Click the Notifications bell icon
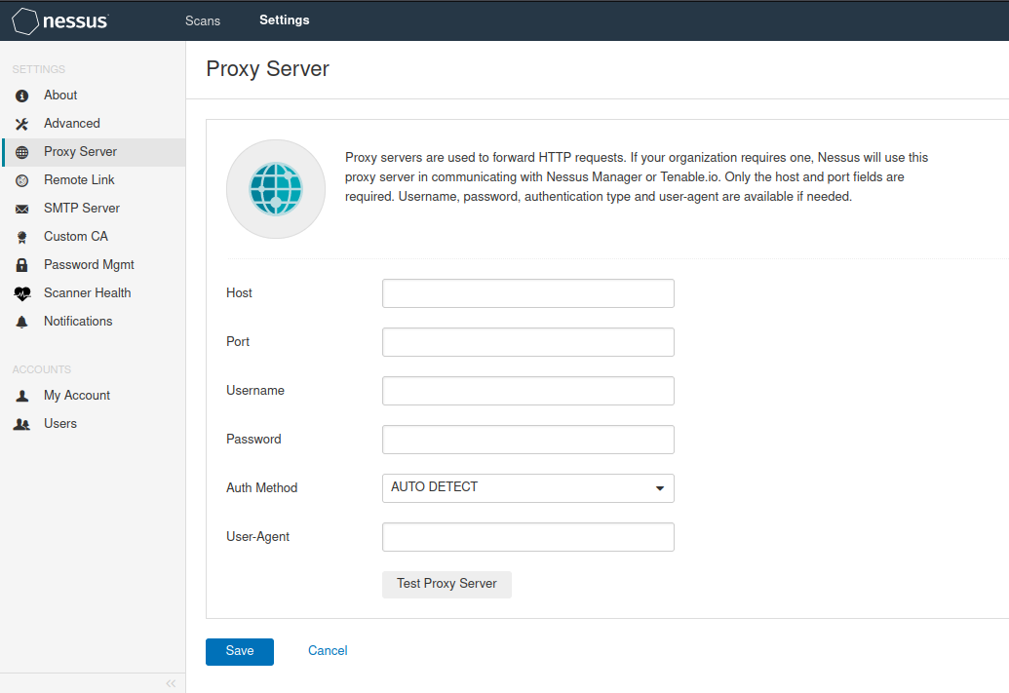The image size is (1009, 693). [x=21, y=322]
